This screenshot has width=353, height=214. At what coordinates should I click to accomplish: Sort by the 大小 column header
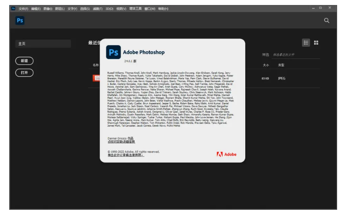point(266,65)
